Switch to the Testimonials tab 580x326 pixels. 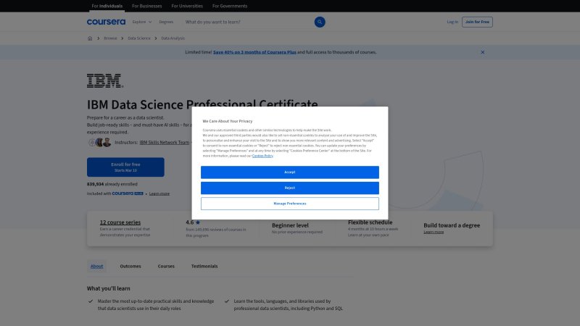pyautogui.click(x=204, y=266)
